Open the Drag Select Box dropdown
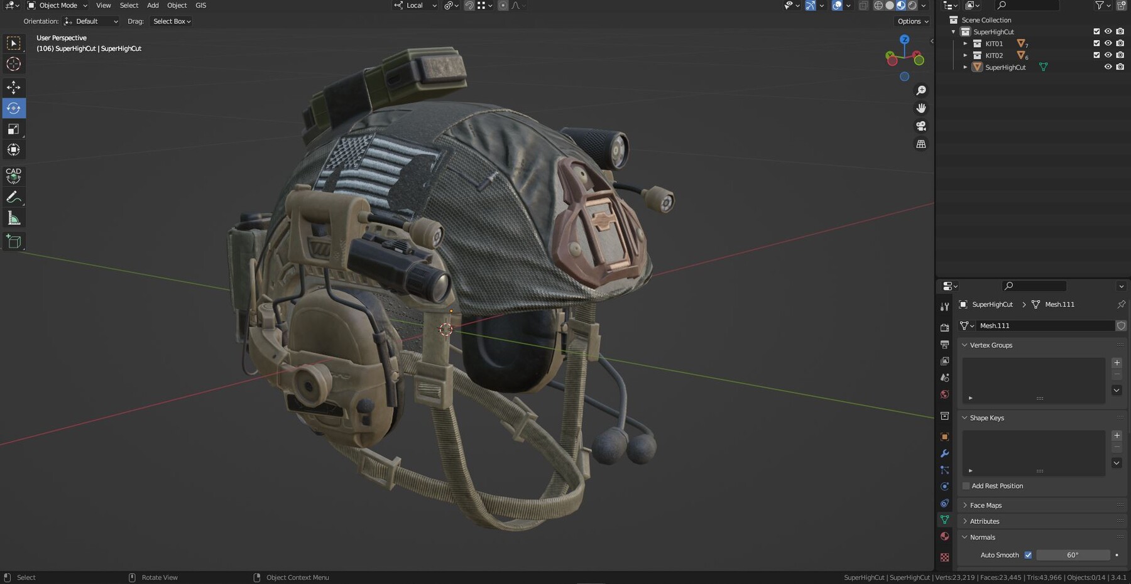Image resolution: width=1131 pixels, height=584 pixels. tap(172, 21)
